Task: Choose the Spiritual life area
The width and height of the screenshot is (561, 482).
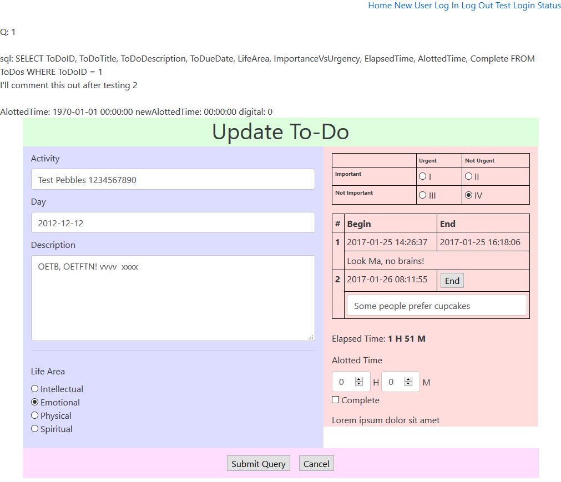Action: coord(35,429)
